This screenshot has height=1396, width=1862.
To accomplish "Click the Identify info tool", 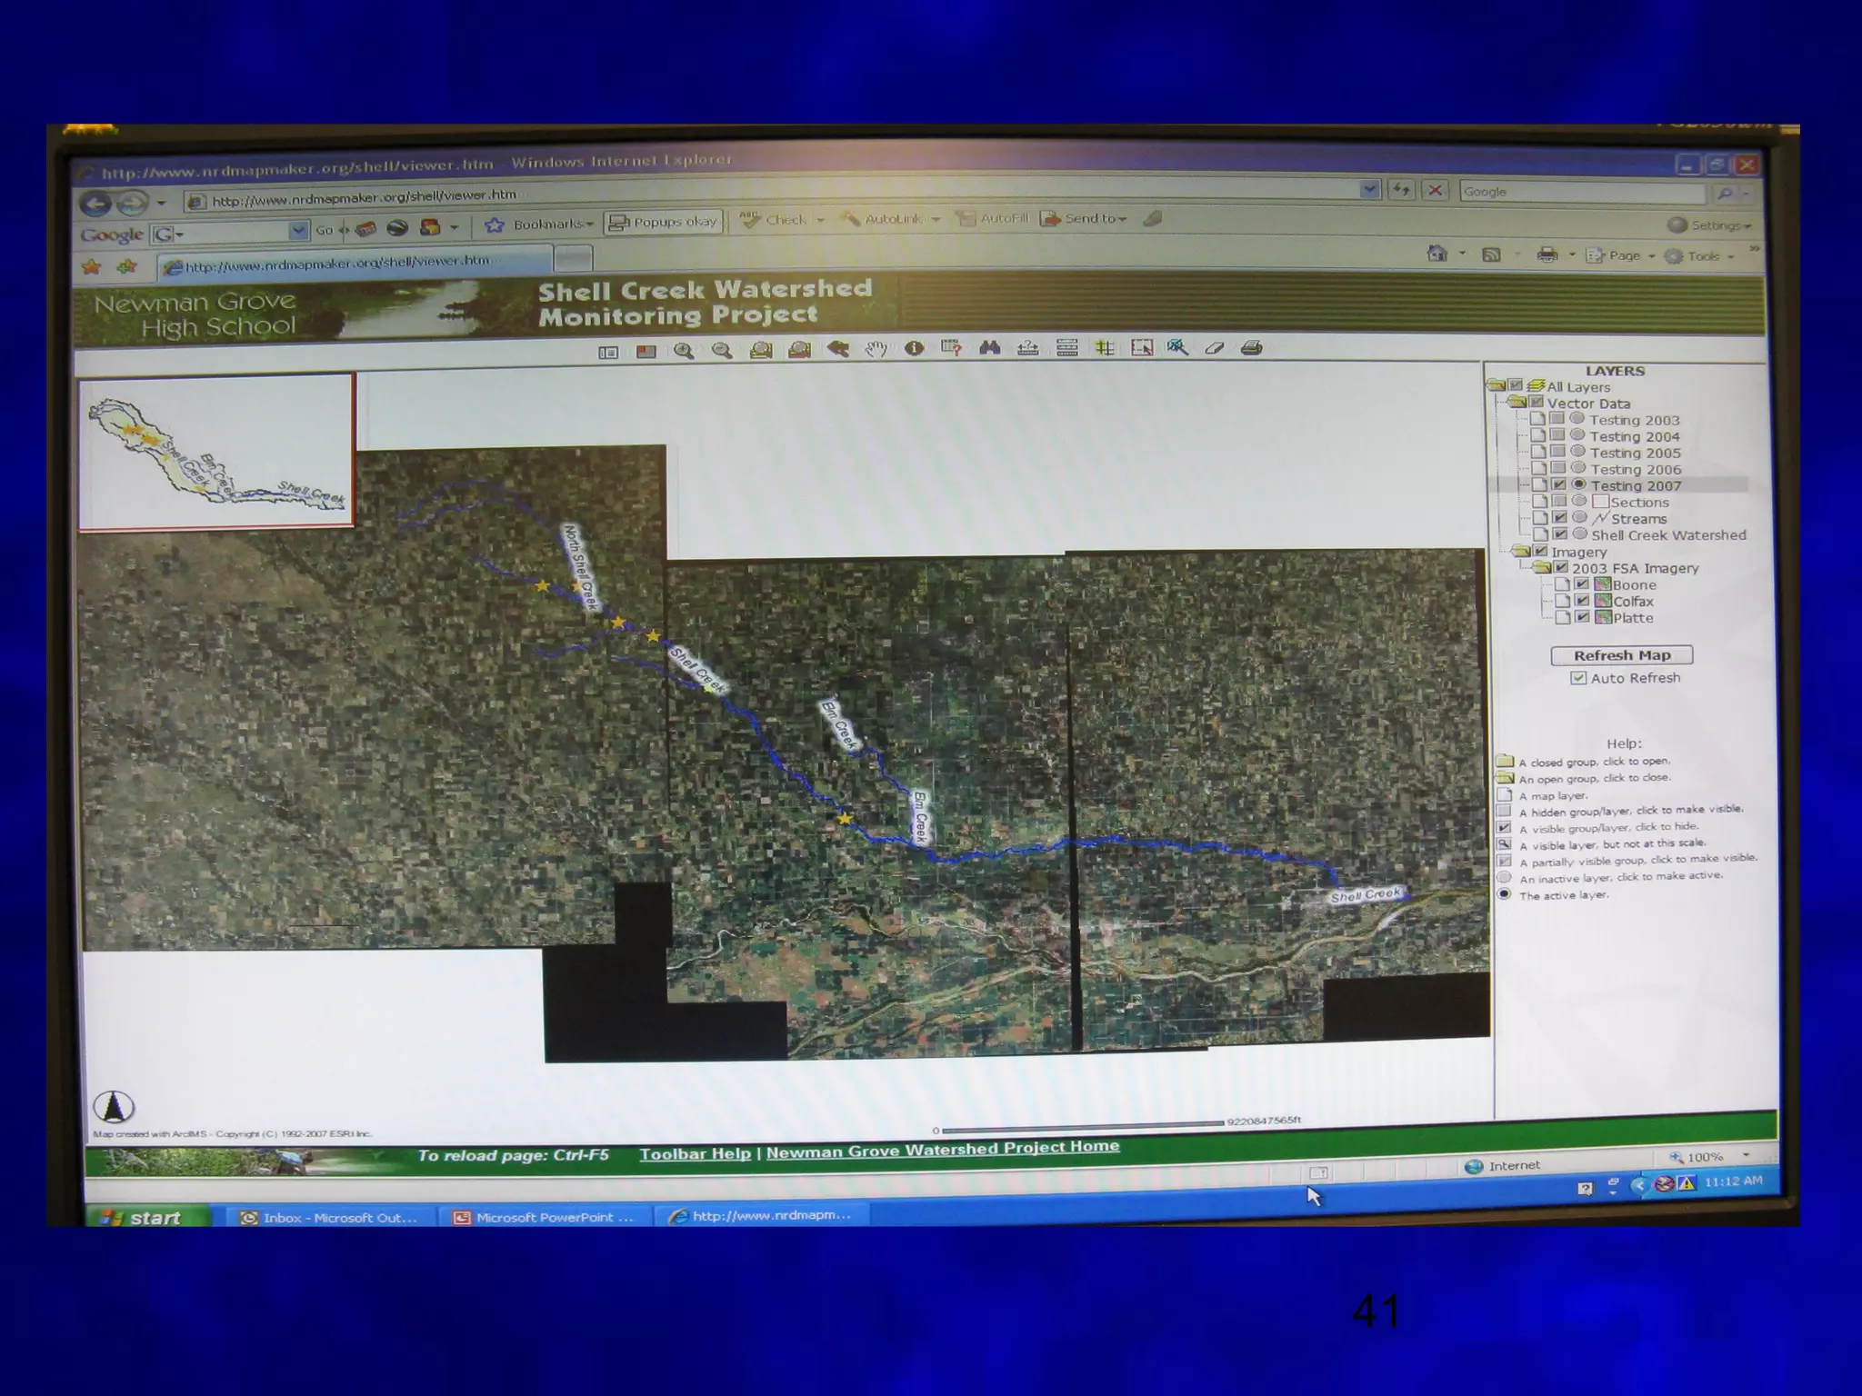I will tap(914, 348).
